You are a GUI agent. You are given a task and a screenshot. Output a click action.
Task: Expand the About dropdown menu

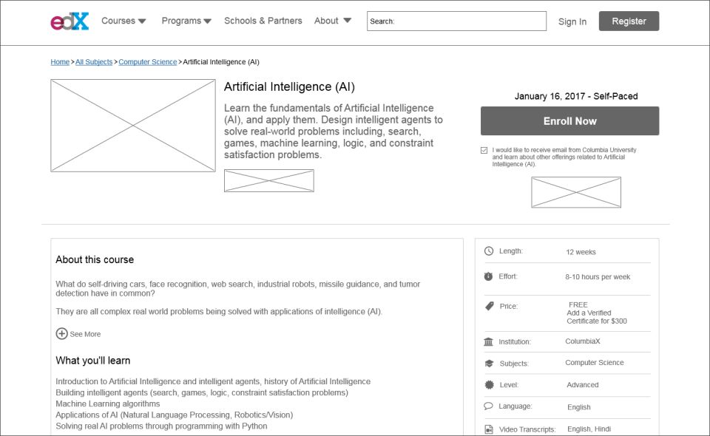pyautogui.click(x=333, y=21)
